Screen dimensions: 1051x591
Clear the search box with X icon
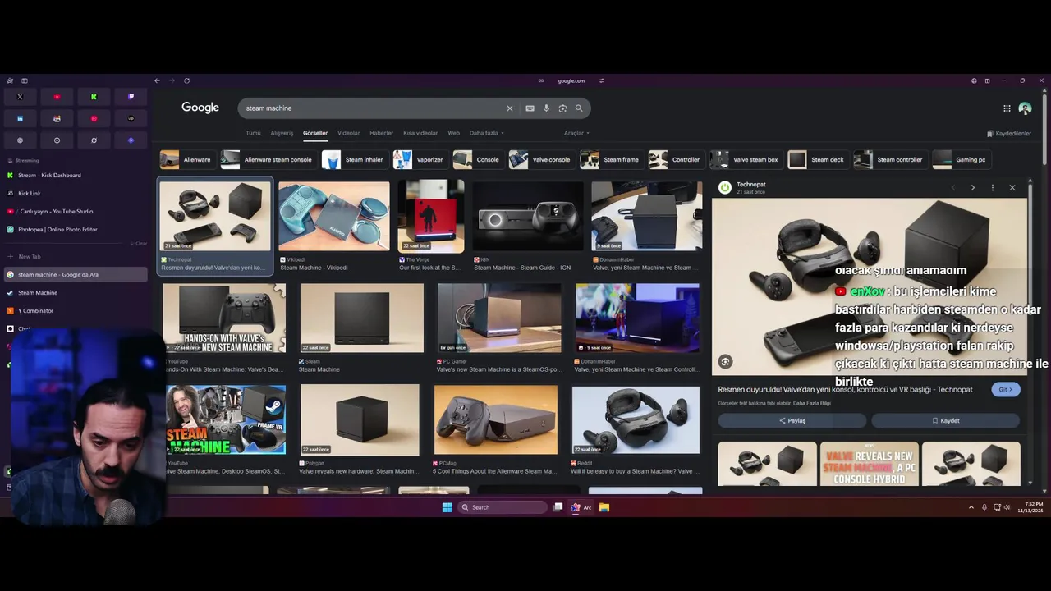pos(509,108)
